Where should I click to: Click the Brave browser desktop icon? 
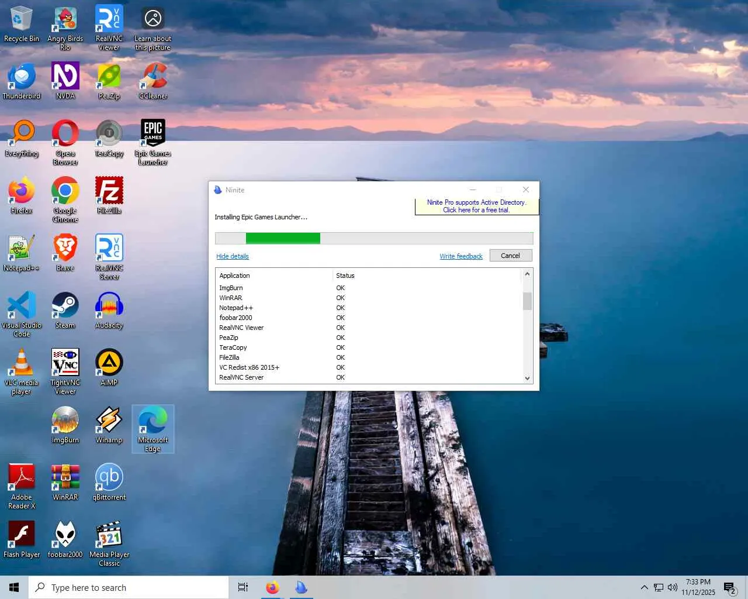pyautogui.click(x=65, y=253)
